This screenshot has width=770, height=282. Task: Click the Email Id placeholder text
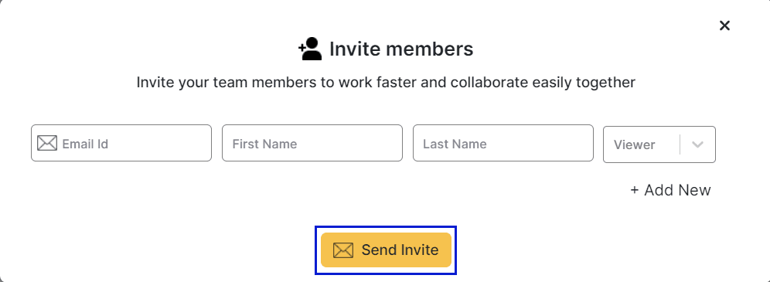tap(85, 144)
